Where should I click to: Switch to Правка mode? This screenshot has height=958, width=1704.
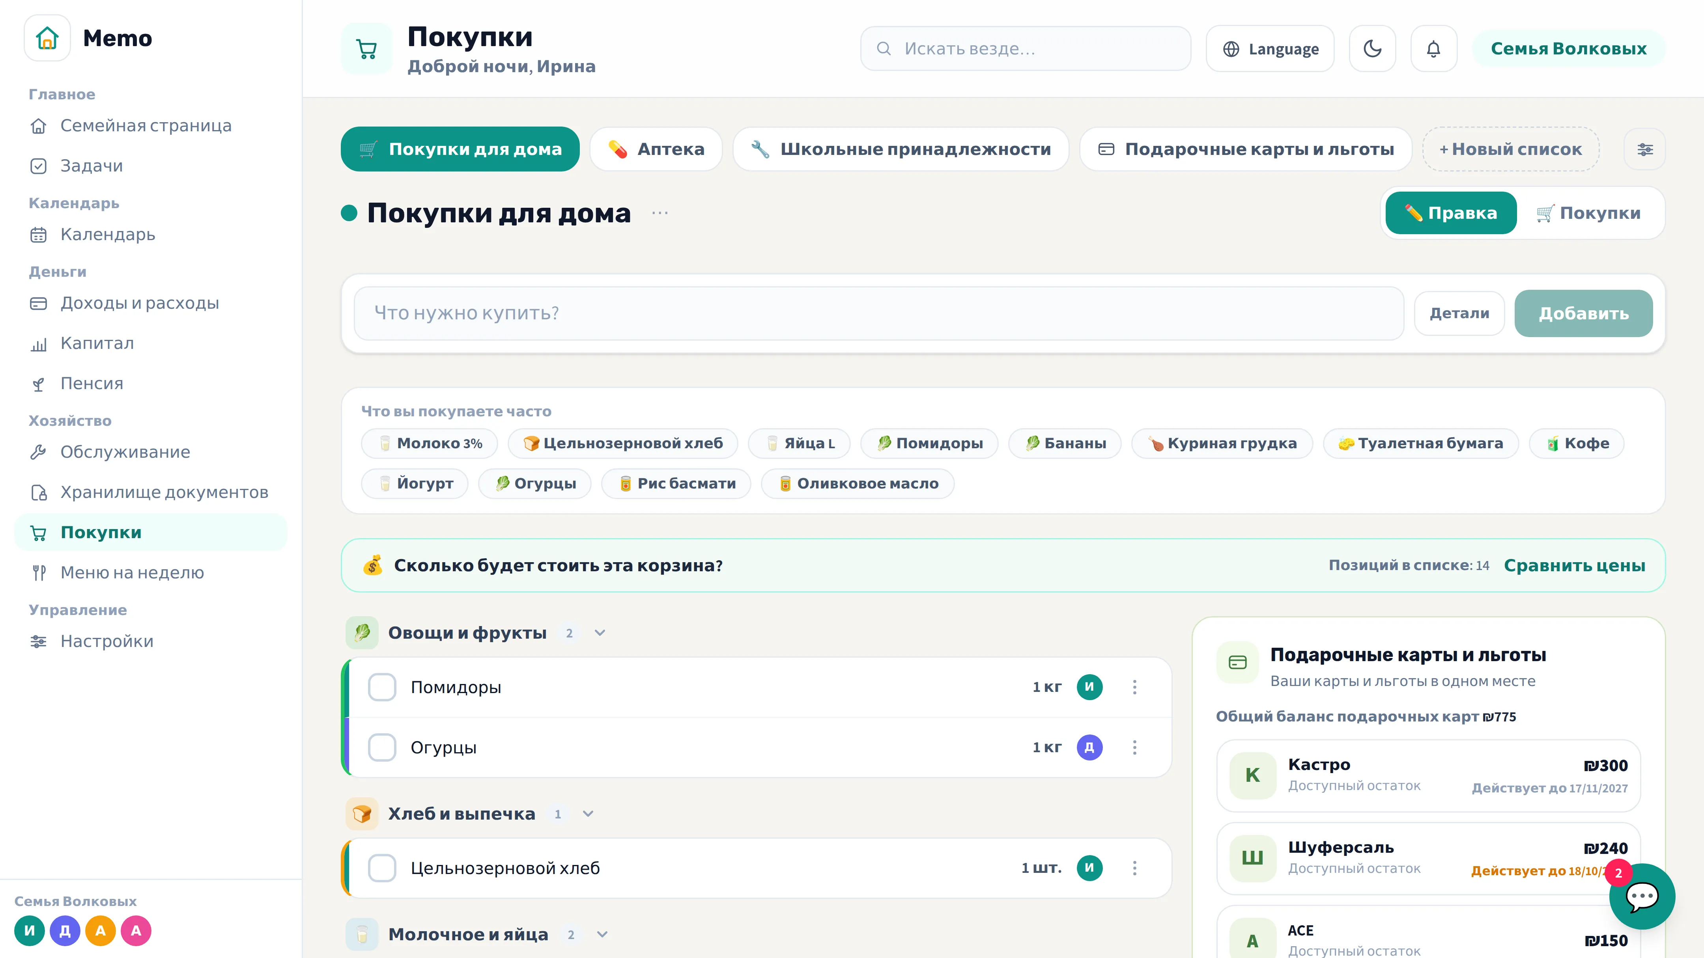click(1451, 213)
